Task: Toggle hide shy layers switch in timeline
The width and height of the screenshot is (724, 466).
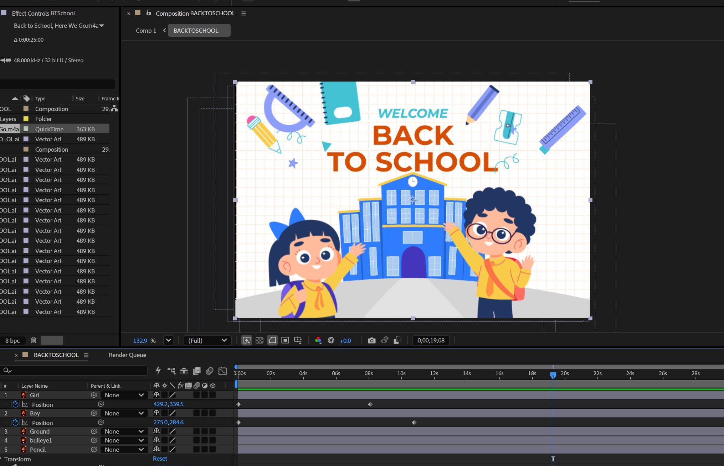Action: [184, 371]
